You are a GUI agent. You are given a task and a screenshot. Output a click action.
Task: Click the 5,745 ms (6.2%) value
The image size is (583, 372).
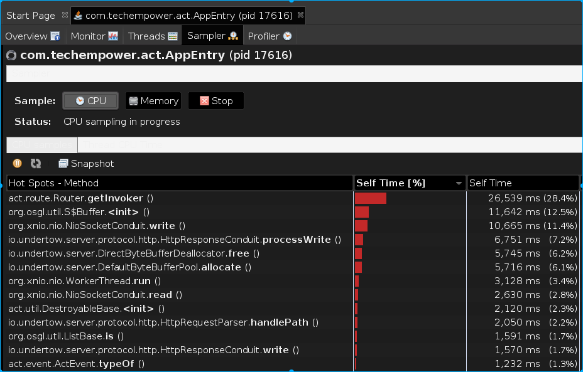[536, 253]
